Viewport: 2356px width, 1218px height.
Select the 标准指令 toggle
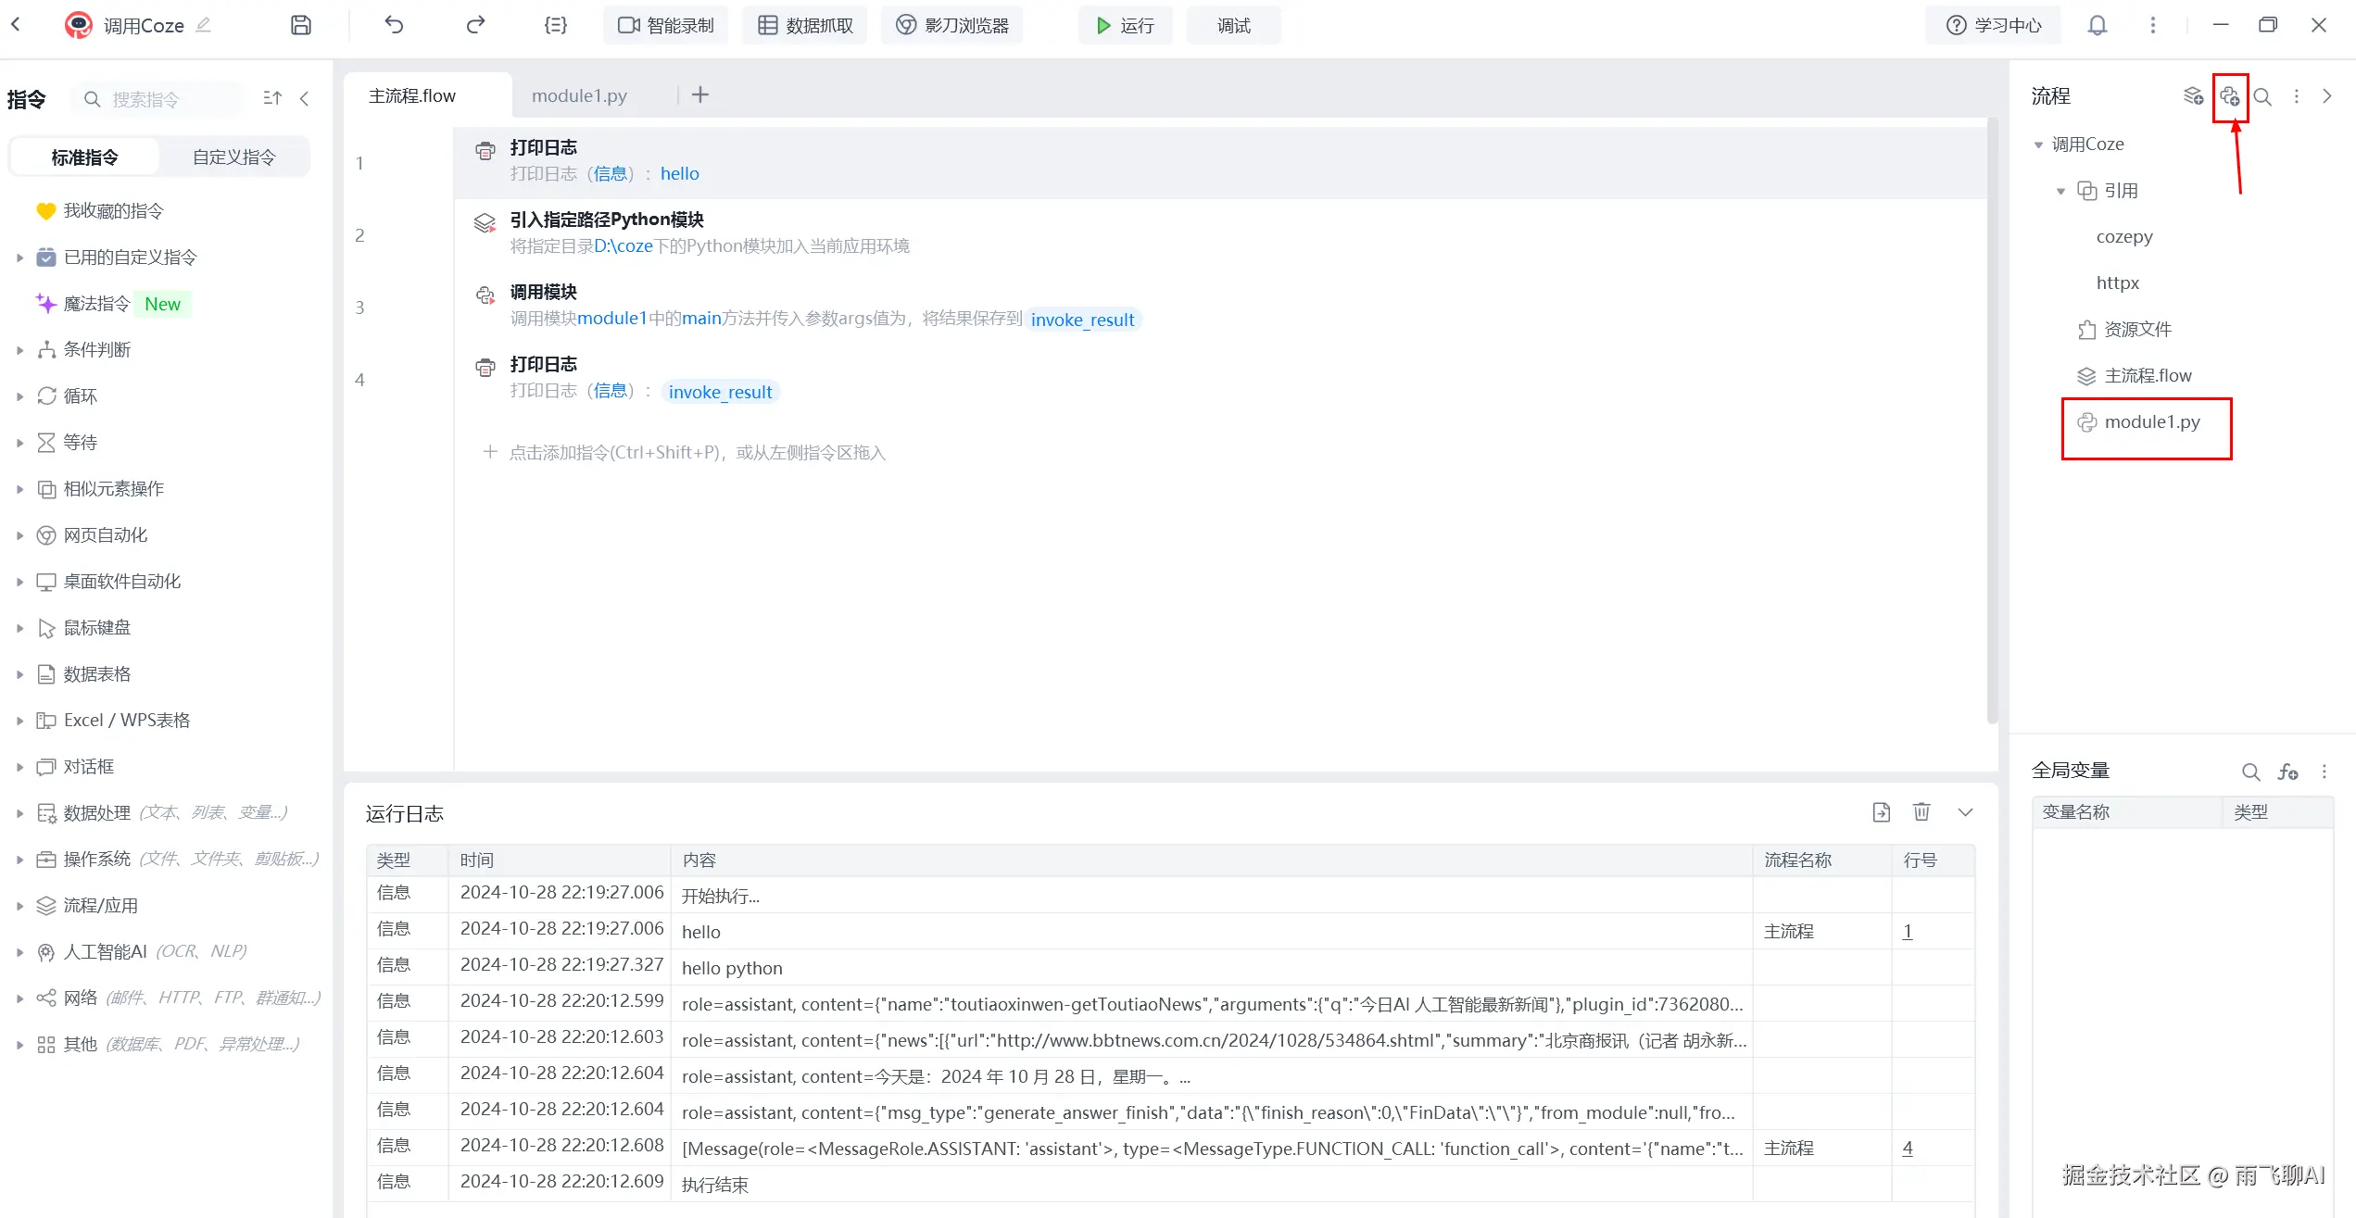click(84, 157)
